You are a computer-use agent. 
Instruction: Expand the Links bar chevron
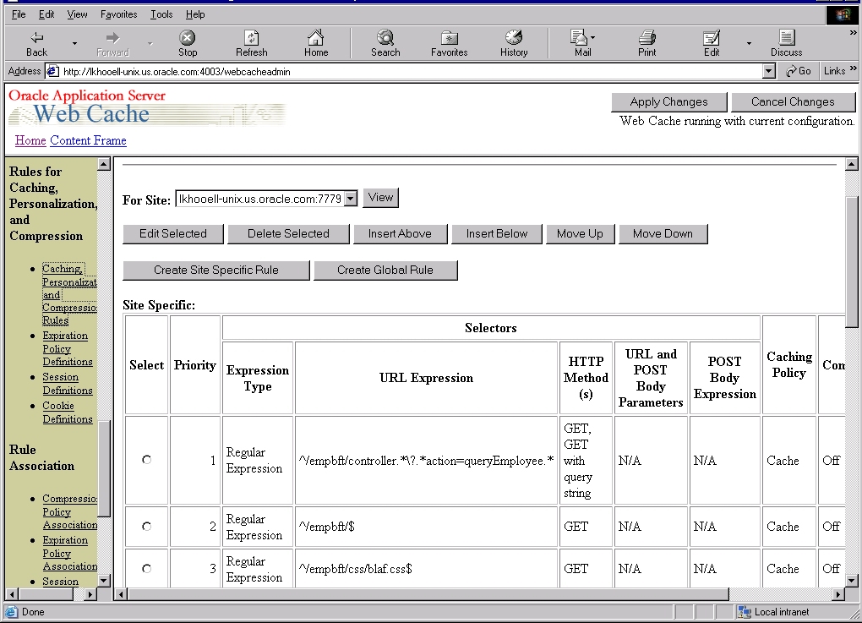(854, 68)
